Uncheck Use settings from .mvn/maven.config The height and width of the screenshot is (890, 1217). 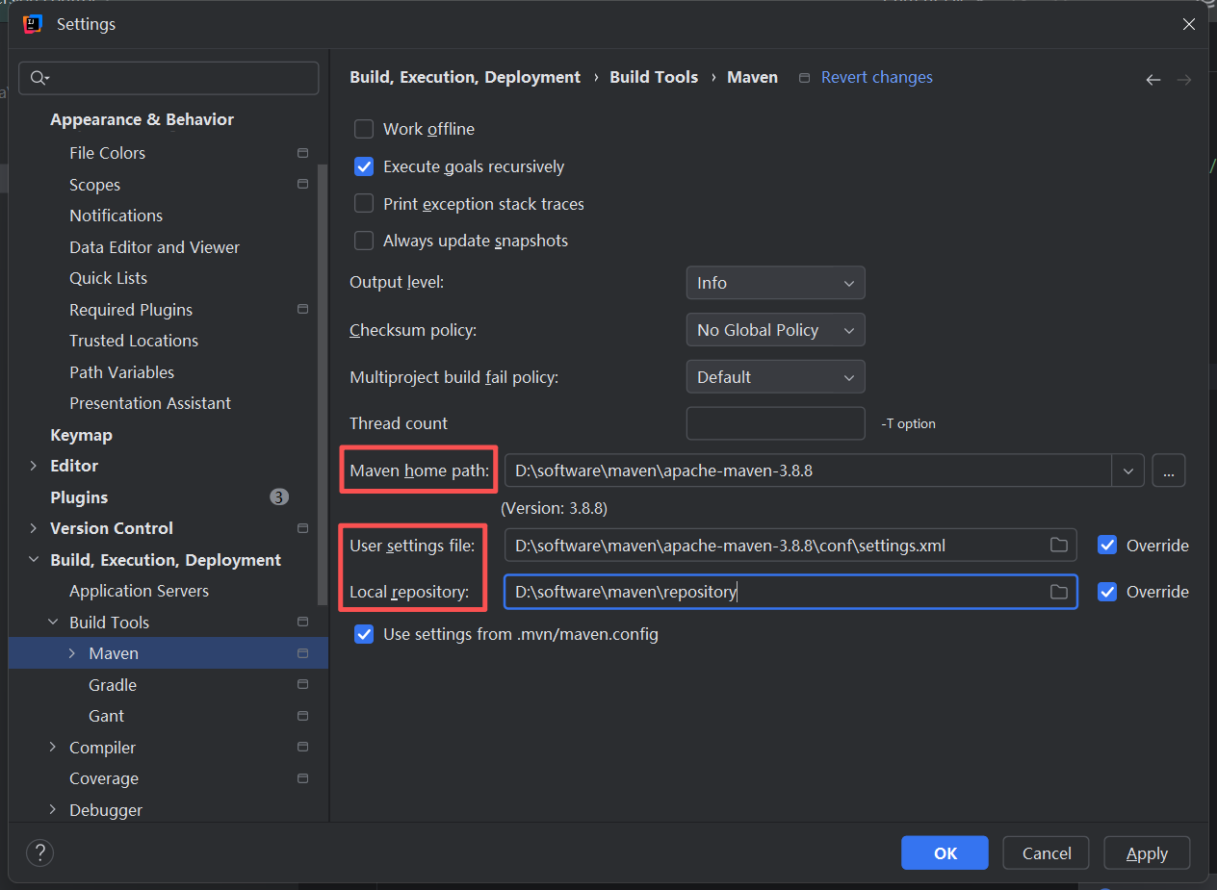364,634
